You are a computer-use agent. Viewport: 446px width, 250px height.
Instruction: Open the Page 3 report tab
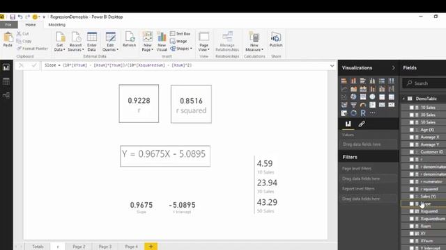tap(105, 247)
